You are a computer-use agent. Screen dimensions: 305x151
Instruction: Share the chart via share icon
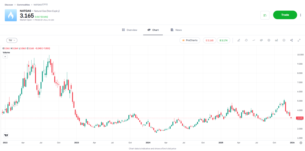tap(291, 40)
